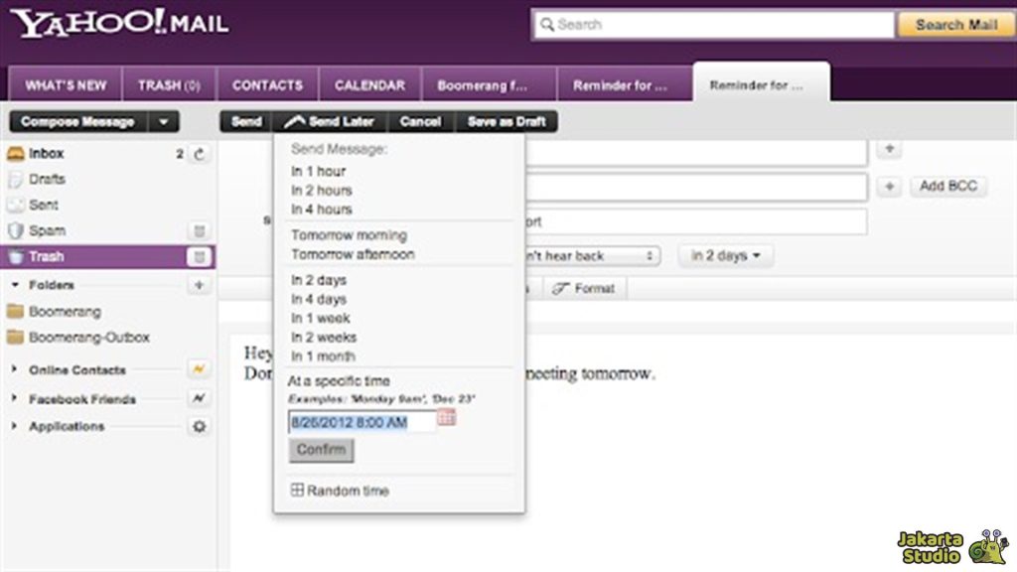Image resolution: width=1017 pixels, height=572 pixels.
Task: Expand the Compose Message dropdown arrow
Action: click(x=164, y=122)
